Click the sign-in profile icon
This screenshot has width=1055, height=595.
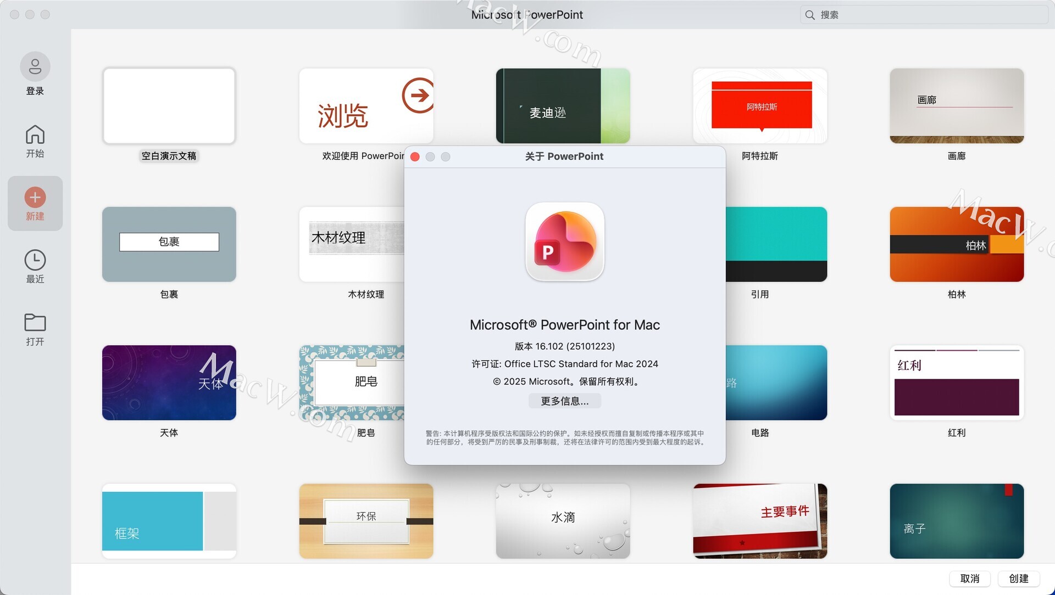(35, 66)
